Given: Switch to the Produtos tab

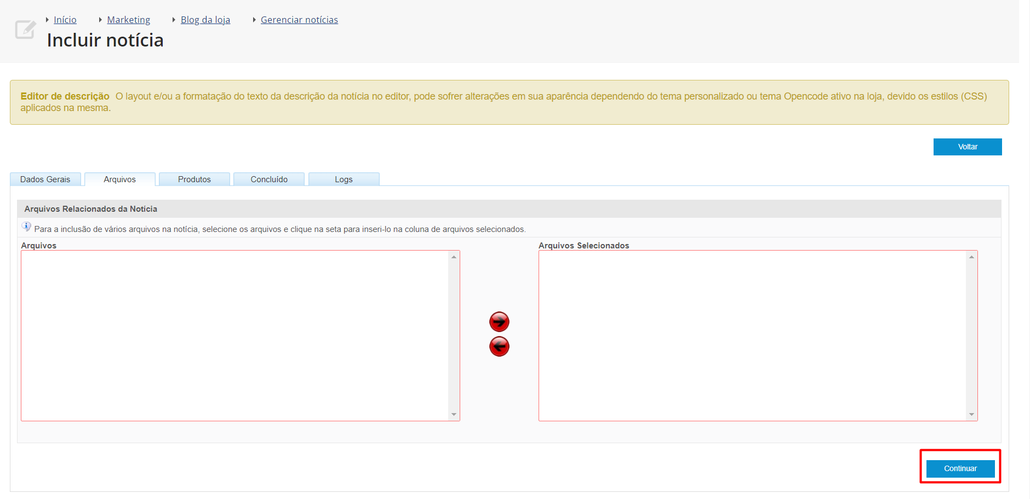Looking at the screenshot, I should [x=194, y=179].
